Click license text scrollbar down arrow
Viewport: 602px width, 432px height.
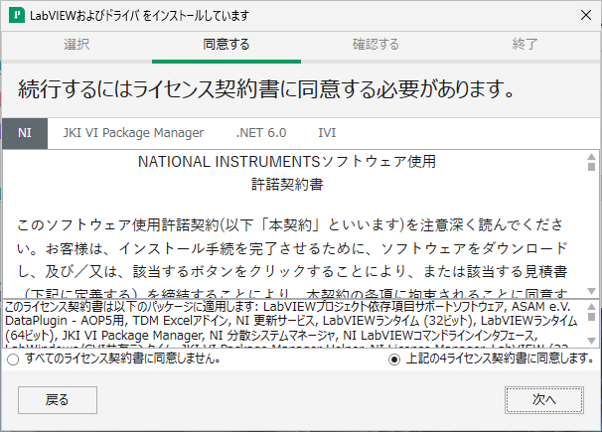pyautogui.click(x=592, y=291)
